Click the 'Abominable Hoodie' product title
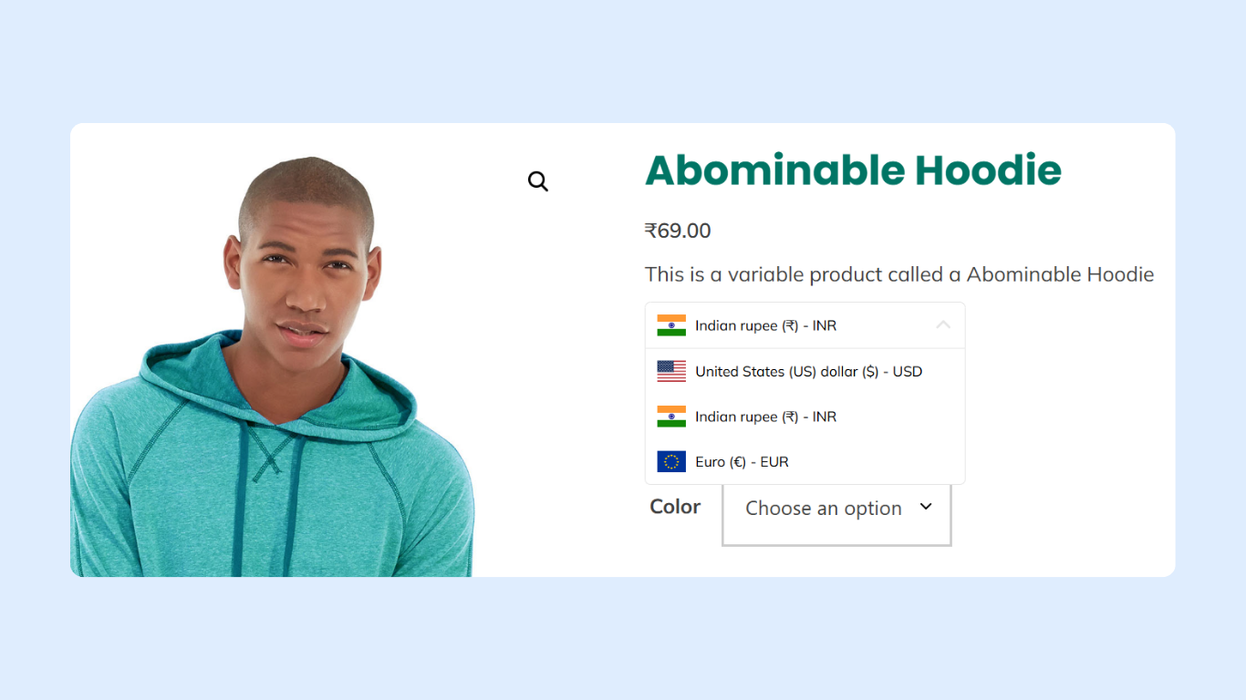Viewport: 1246px width, 700px height. click(x=853, y=170)
